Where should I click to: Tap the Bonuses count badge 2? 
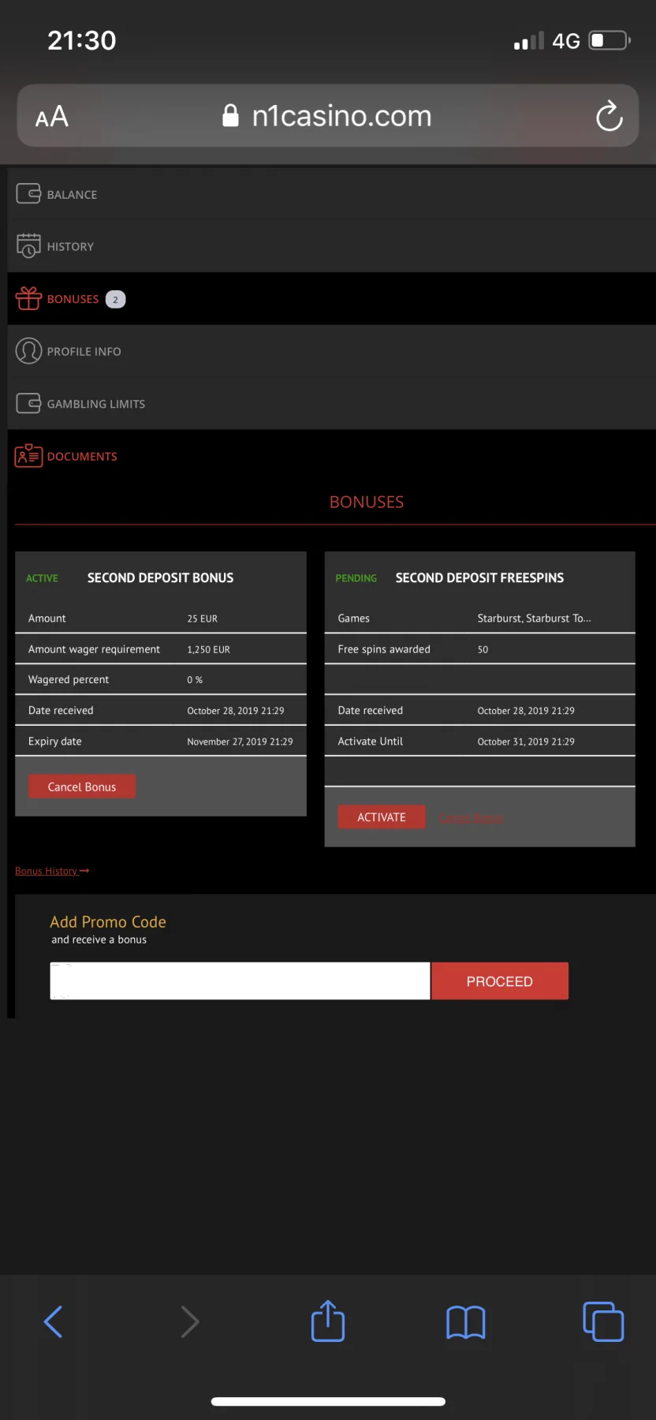coord(115,300)
